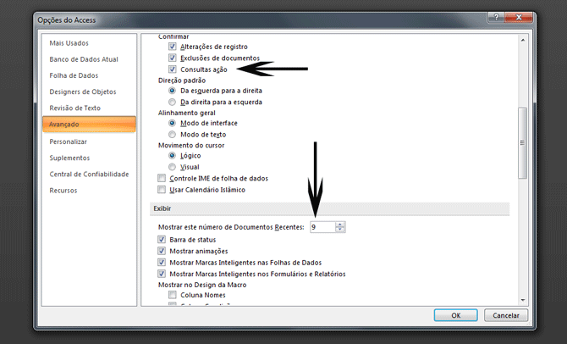Check the Coluna Nomes option
Viewport: 567px width, 344px height.
(172, 295)
